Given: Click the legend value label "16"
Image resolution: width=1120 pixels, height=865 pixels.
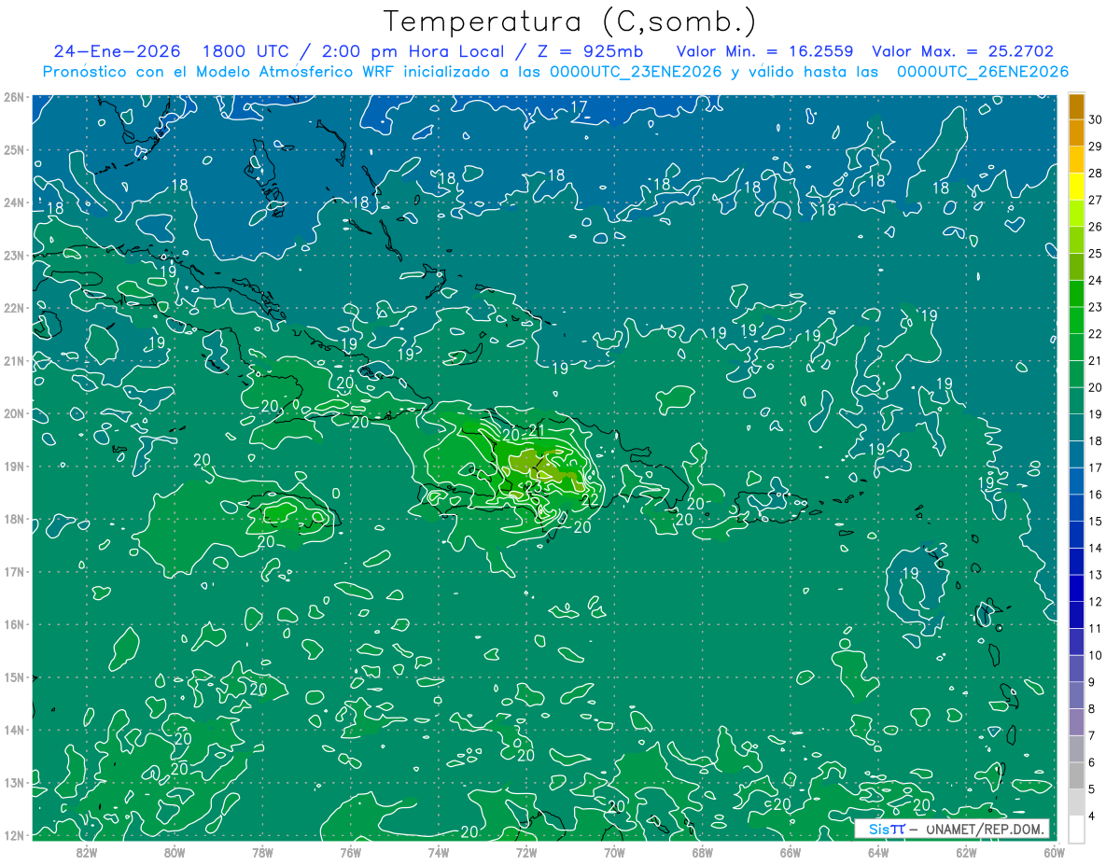Looking at the screenshot, I should click(1095, 494).
